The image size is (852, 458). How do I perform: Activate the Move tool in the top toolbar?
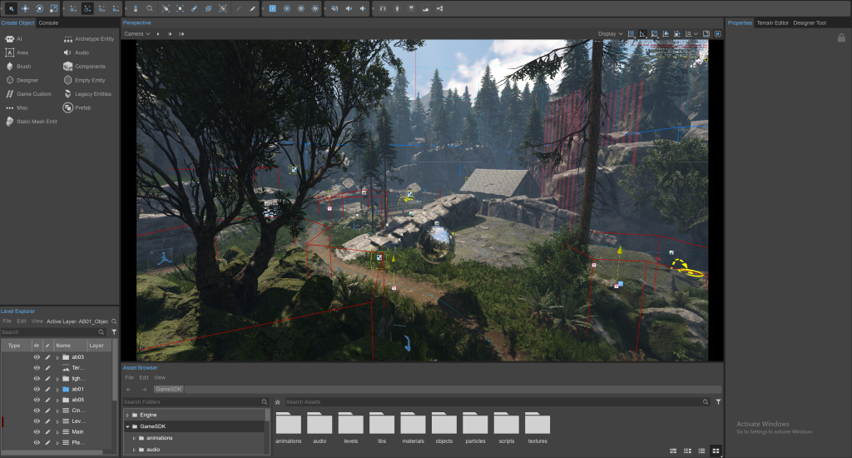point(25,8)
